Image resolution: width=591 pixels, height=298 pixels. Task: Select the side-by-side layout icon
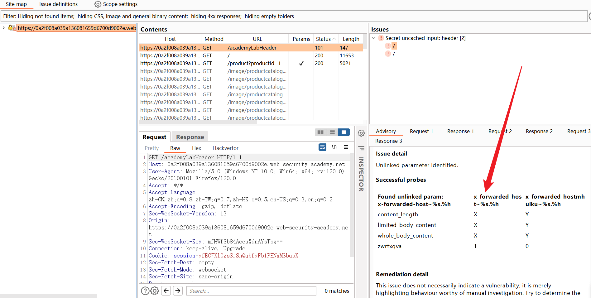pyautogui.click(x=320, y=132)
